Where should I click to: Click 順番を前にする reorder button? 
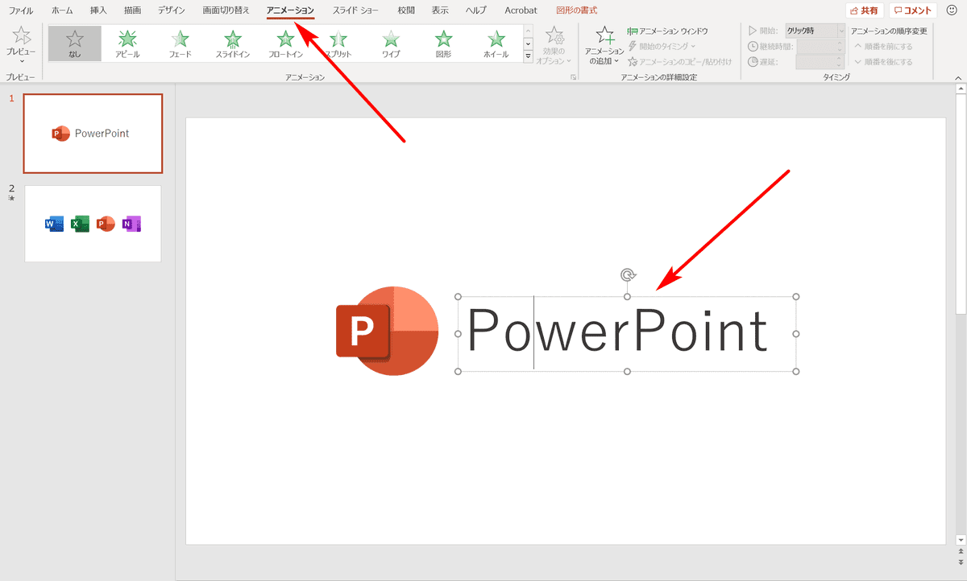[884, 46]
